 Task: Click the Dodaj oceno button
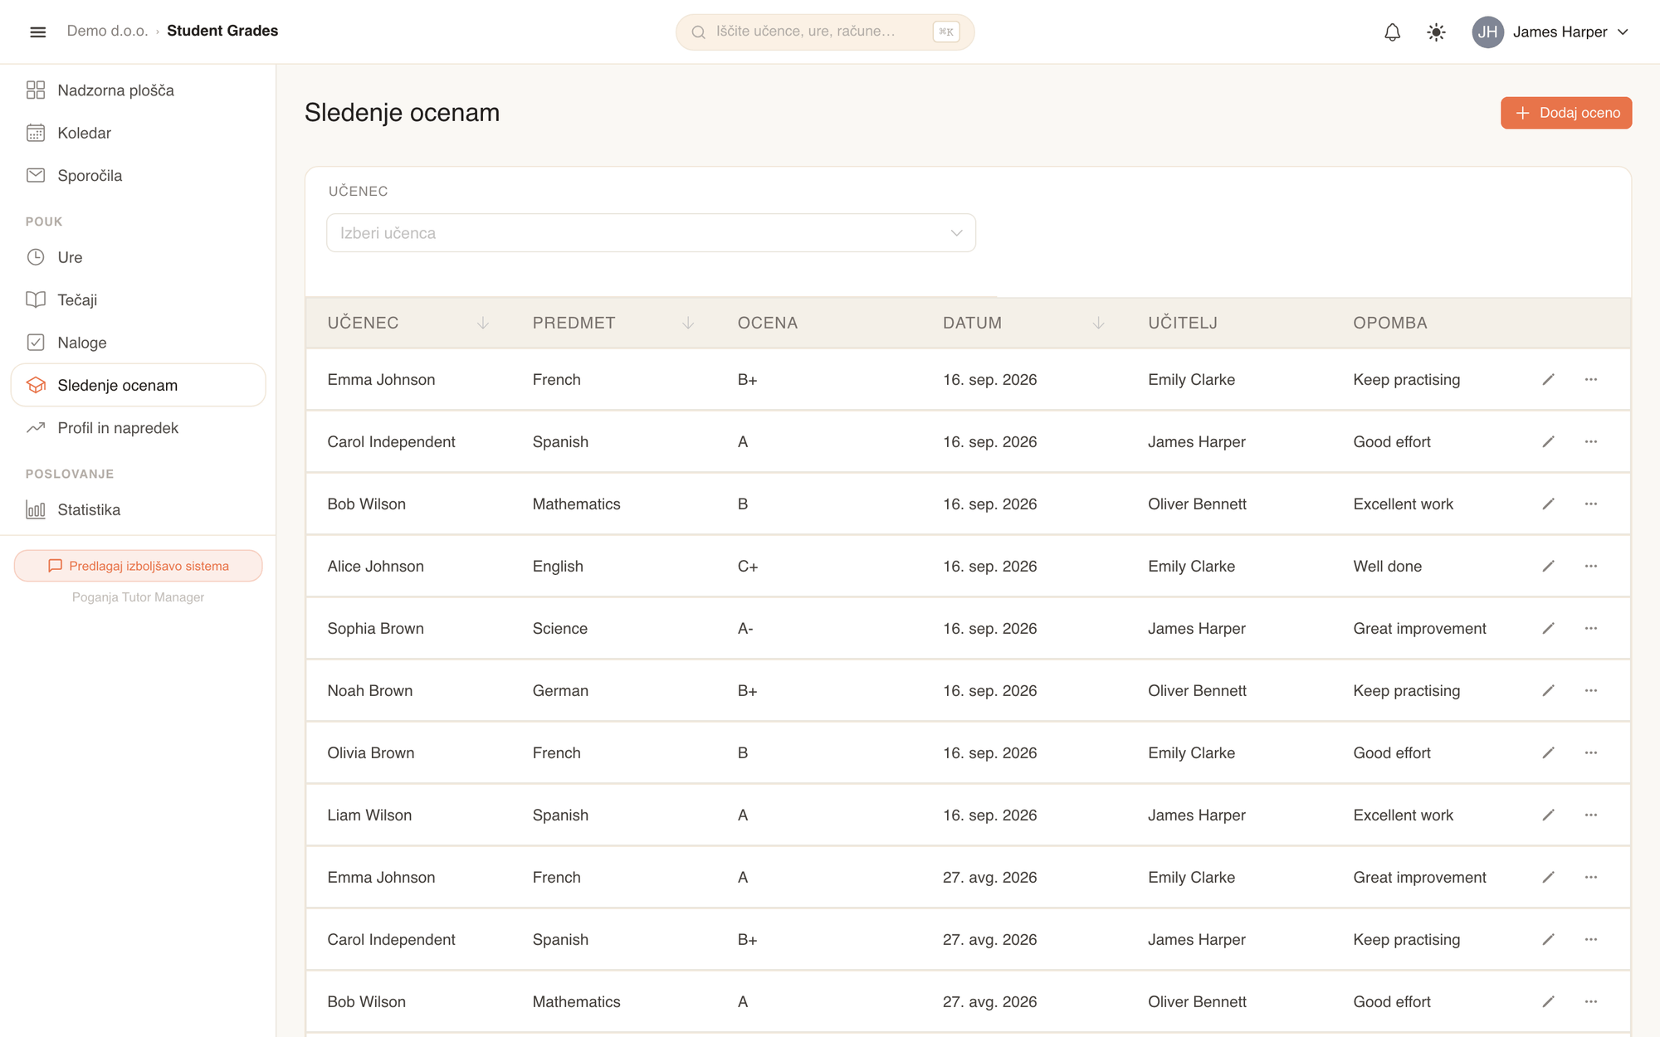(x=1565, y=113)
